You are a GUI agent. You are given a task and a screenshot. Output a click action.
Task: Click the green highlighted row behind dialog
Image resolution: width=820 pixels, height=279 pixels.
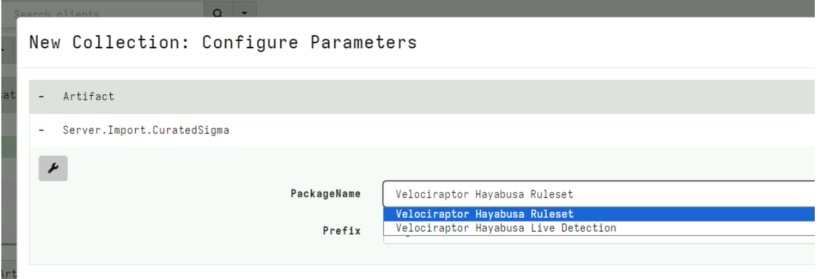coord(8,147)
